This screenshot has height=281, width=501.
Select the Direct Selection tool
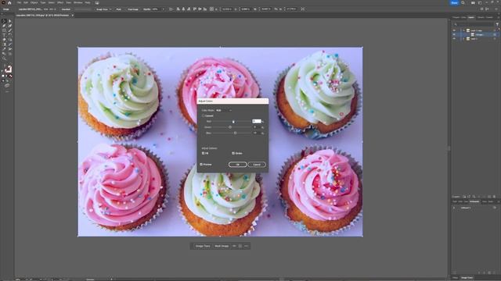[10, 21]
